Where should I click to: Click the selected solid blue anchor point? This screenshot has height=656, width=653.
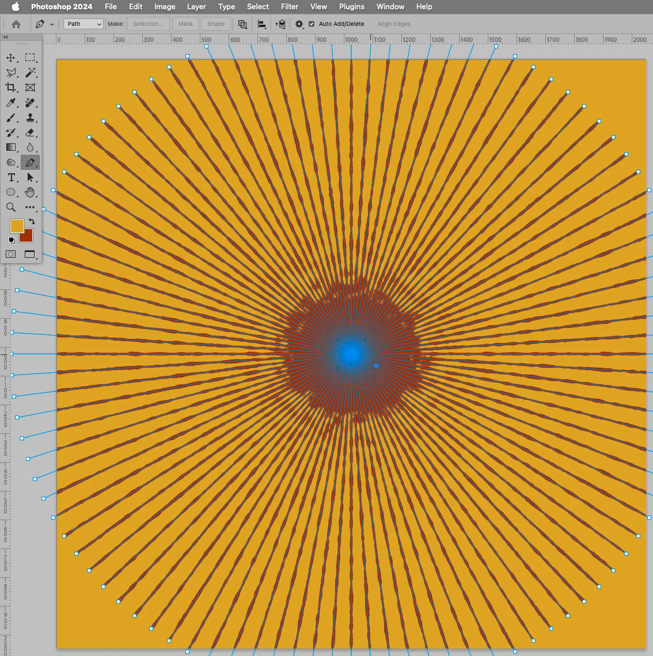coord(377,365)
